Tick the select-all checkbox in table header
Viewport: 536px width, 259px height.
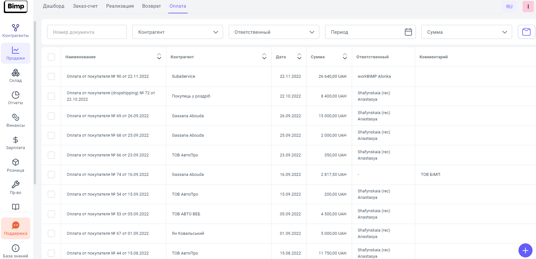point(51,57)
